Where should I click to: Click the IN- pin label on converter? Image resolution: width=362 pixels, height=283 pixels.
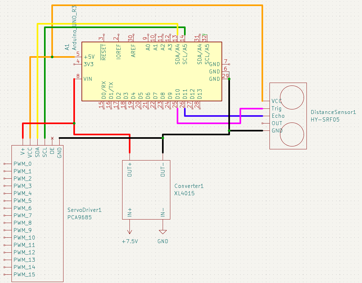tap(163, 212)
